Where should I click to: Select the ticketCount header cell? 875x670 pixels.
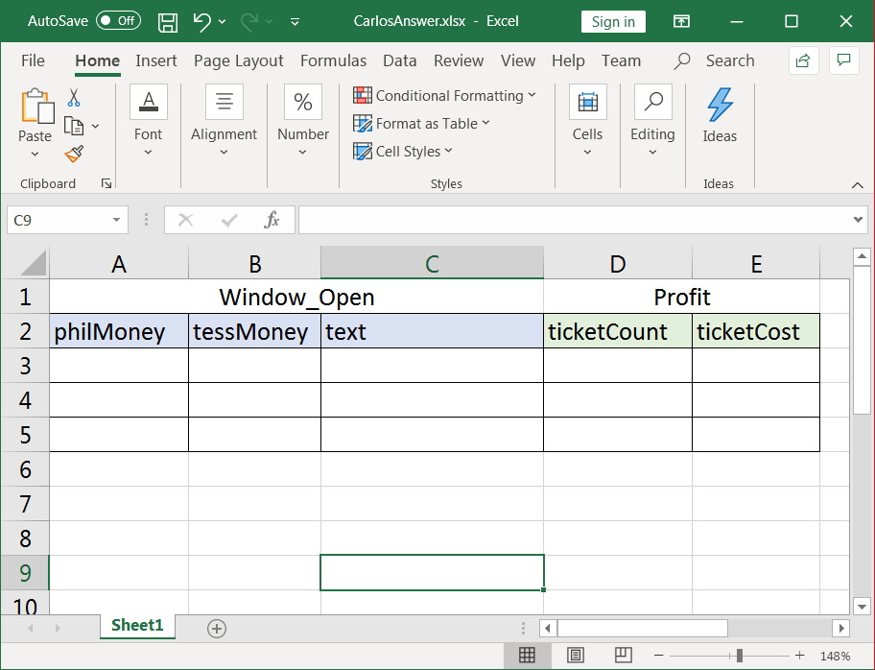(x=618, y=332)
